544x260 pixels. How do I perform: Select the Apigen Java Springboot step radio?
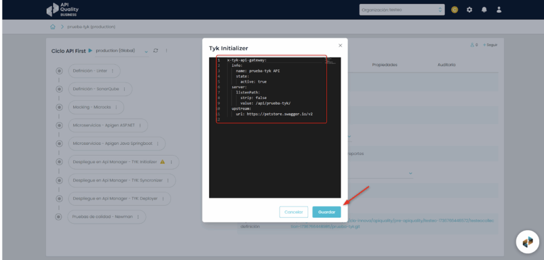[59, 143]
